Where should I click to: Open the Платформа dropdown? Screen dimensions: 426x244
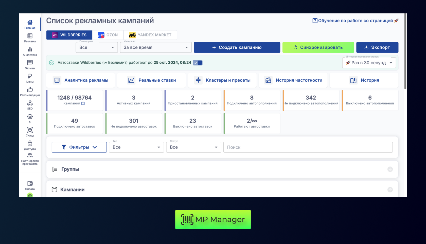click(97, 47)
